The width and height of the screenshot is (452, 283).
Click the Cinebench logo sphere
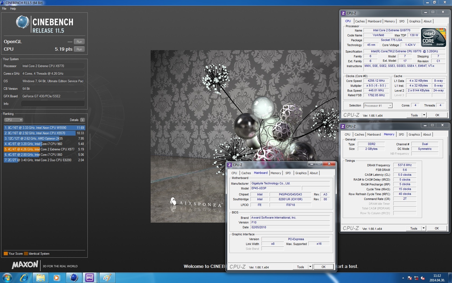pos(23,22)
